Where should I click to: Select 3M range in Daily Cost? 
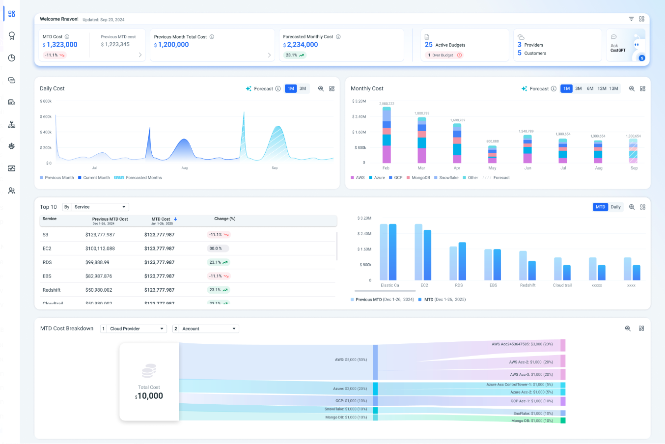tap(303, 89)
